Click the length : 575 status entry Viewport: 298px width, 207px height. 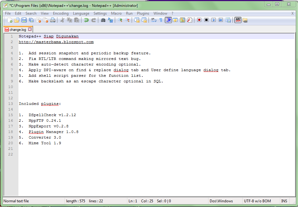click(76, 201)
